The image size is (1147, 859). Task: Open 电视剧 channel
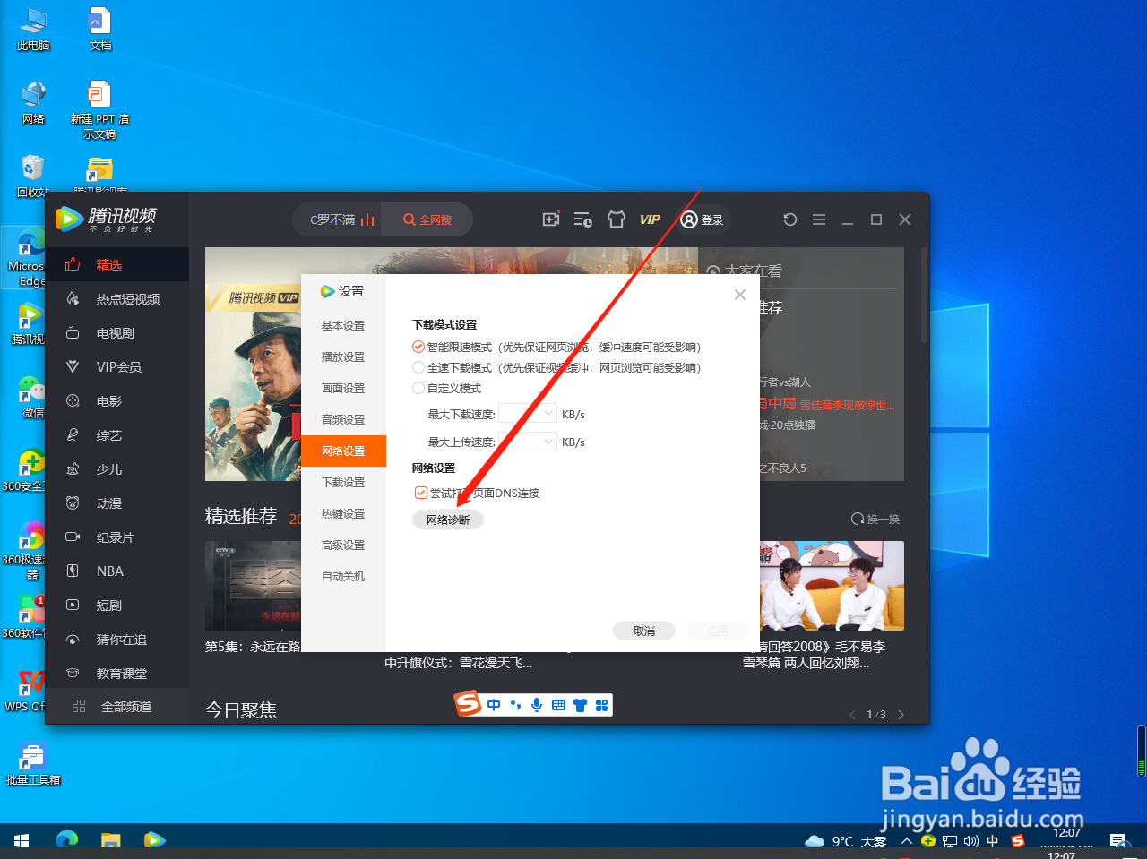(x=117, y=333)
